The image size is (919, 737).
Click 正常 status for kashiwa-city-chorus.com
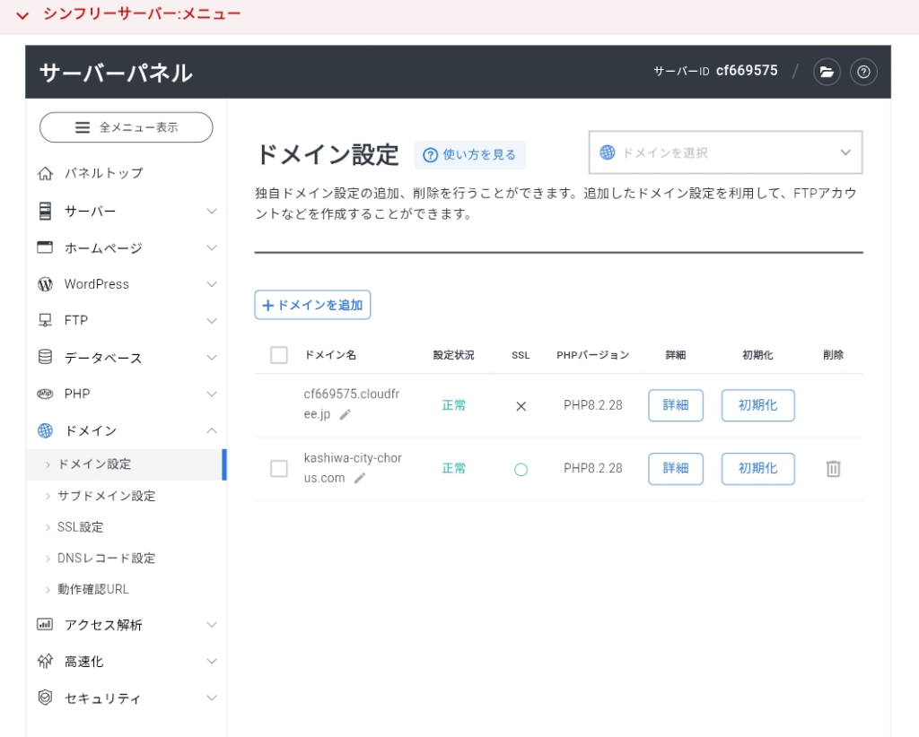pos(453,468)
